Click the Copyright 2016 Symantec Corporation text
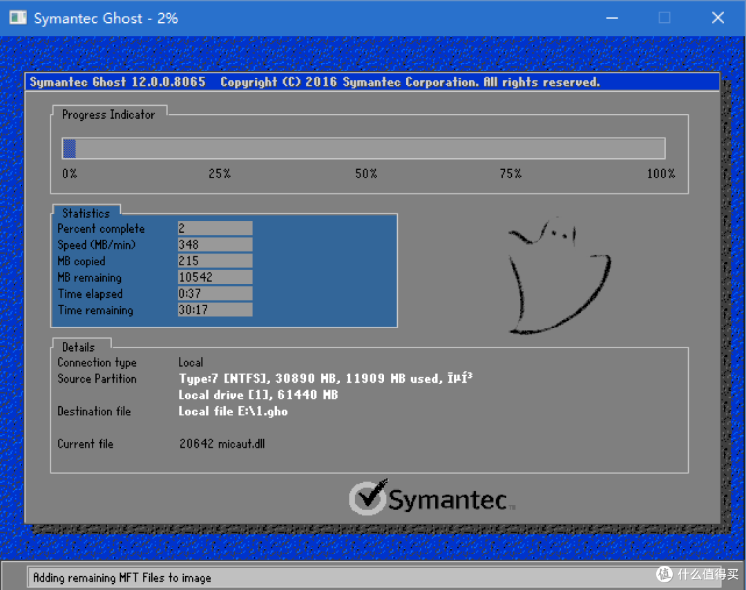 [410, 82]
